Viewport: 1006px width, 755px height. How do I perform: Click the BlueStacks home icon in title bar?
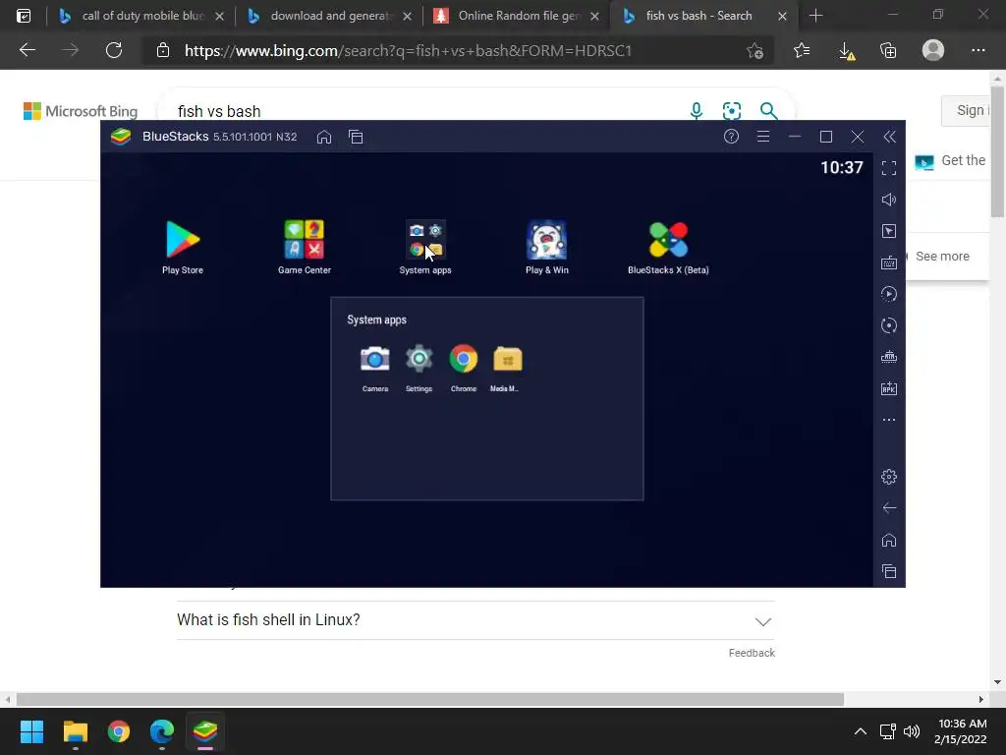click(x=324, y=137)
